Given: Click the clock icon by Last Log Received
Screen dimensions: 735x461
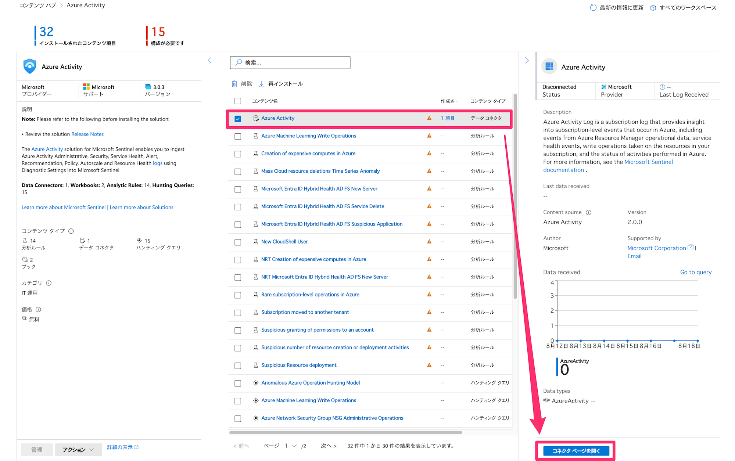Looking at the screenshot, I should coord(662,87).
